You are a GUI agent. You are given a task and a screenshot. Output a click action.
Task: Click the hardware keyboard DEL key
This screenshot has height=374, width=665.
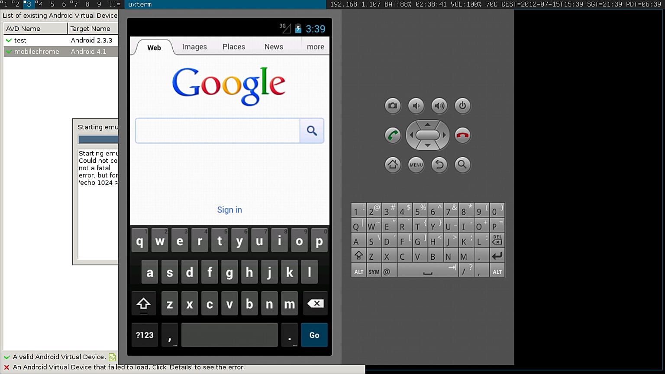pos(497,240)
